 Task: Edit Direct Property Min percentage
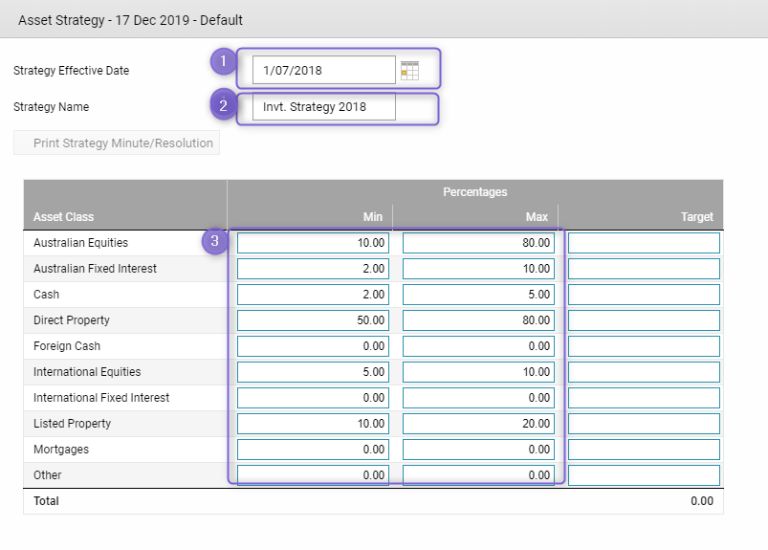(x=313, y=320)
